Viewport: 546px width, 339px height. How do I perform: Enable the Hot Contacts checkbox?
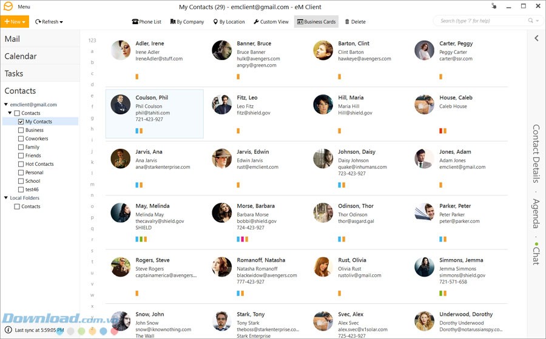point(21,164)
